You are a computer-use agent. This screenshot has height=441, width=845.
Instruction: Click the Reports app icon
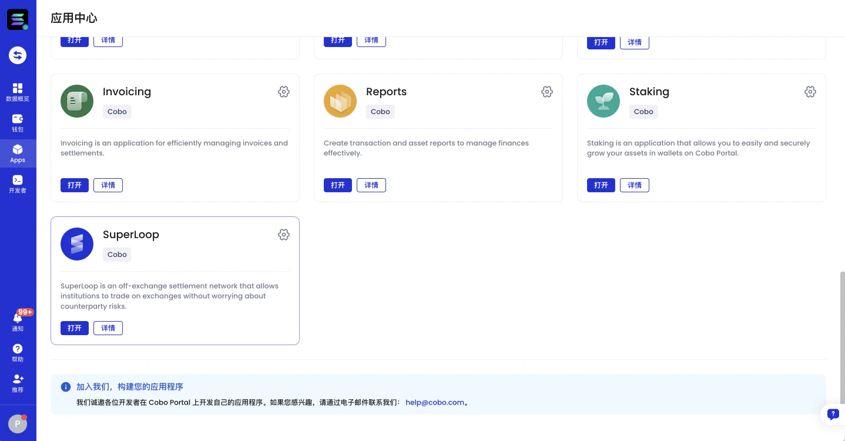(x=340, y=101)
